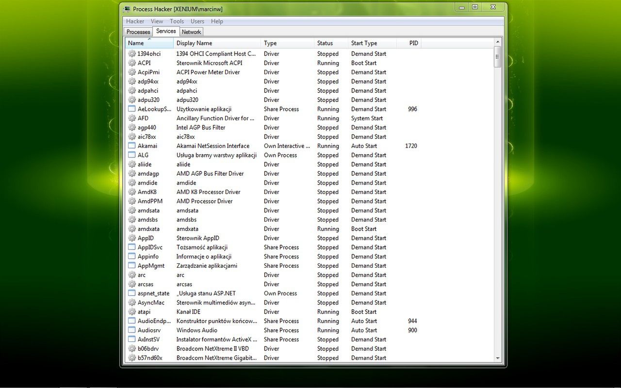Click PID value 944
Viewport: 621px width, 388px height.
pyautogui.click(x=412, y=321)
